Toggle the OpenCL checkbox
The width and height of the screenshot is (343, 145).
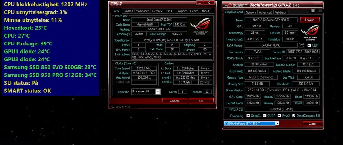point(248,116)
